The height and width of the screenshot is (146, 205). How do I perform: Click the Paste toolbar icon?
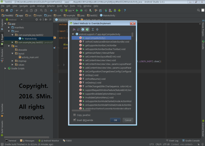(36, 10)
